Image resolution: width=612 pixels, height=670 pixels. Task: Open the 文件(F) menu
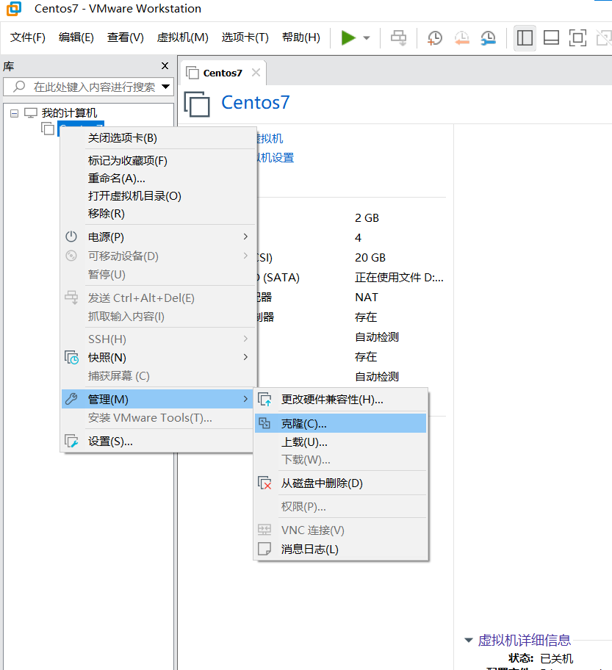[28, 37]
